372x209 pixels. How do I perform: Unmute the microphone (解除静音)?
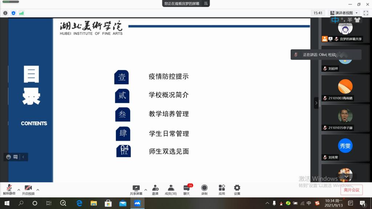(9, 189)
